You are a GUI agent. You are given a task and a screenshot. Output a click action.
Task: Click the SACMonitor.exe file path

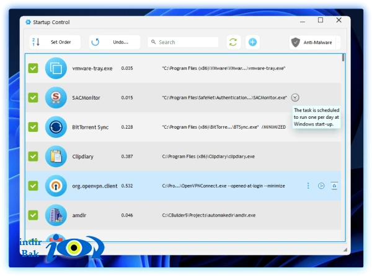(224, 98)
